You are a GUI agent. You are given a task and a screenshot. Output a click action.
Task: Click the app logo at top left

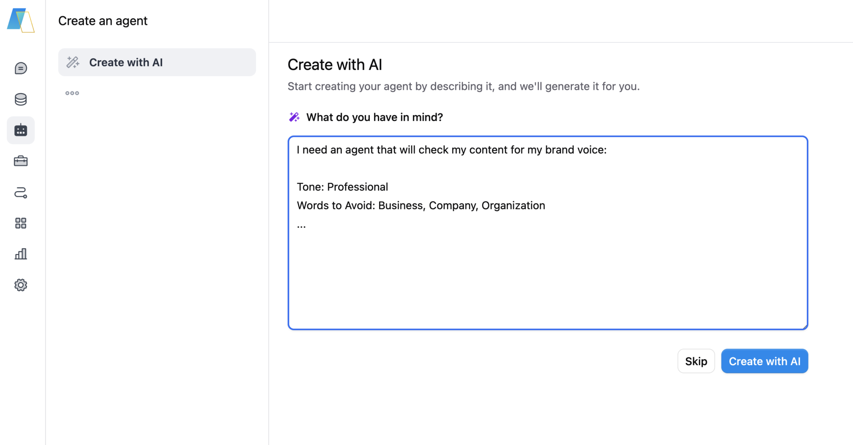(x=20, y=20)
